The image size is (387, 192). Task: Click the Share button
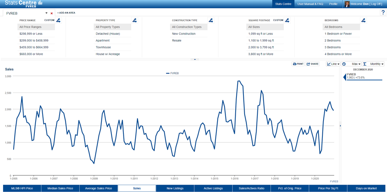coord(312,64)
